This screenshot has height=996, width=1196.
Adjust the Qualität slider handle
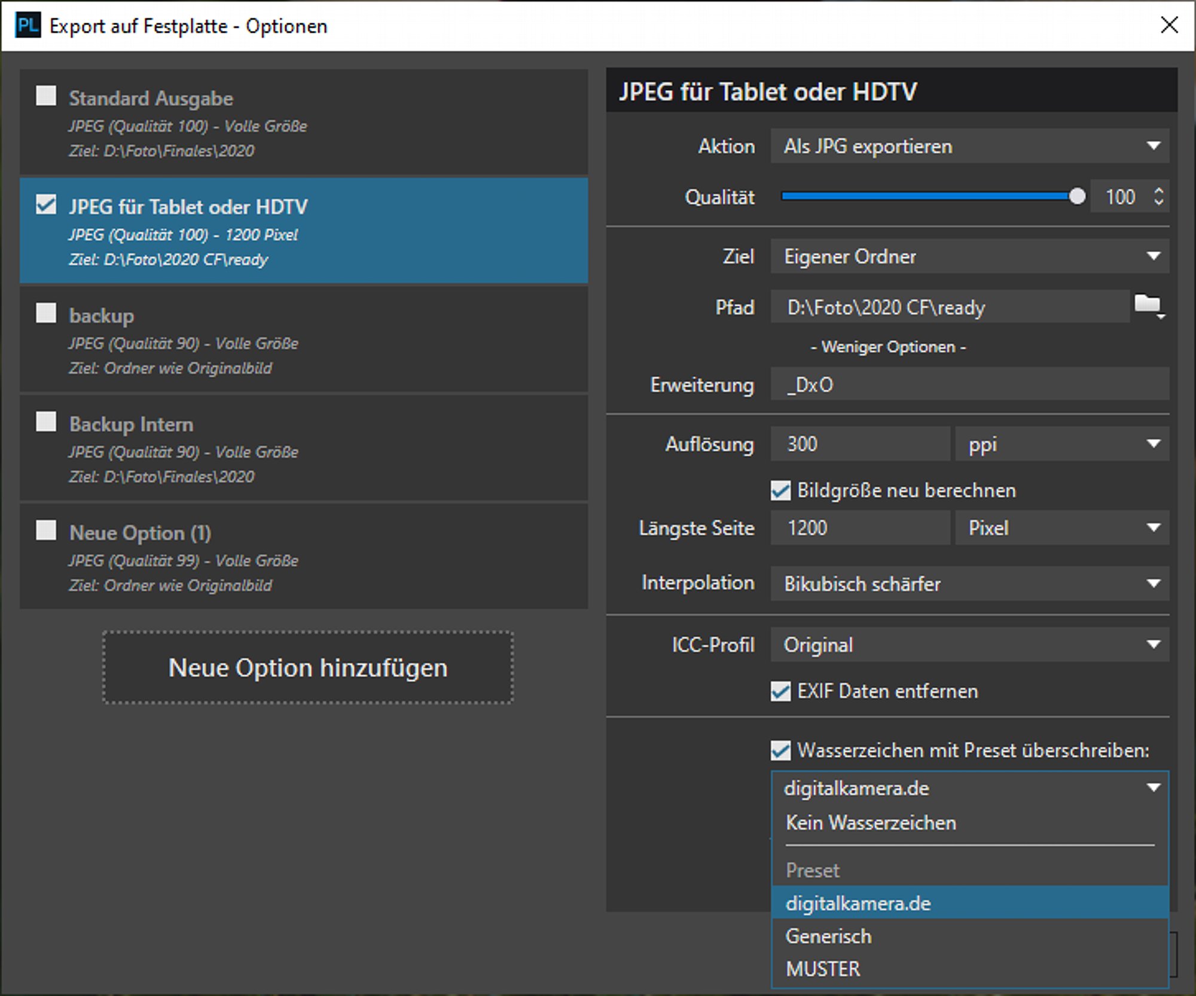tap(1077, 196)
